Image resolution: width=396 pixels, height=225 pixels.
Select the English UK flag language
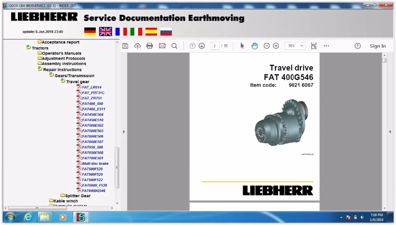click(x=106, y=32)
